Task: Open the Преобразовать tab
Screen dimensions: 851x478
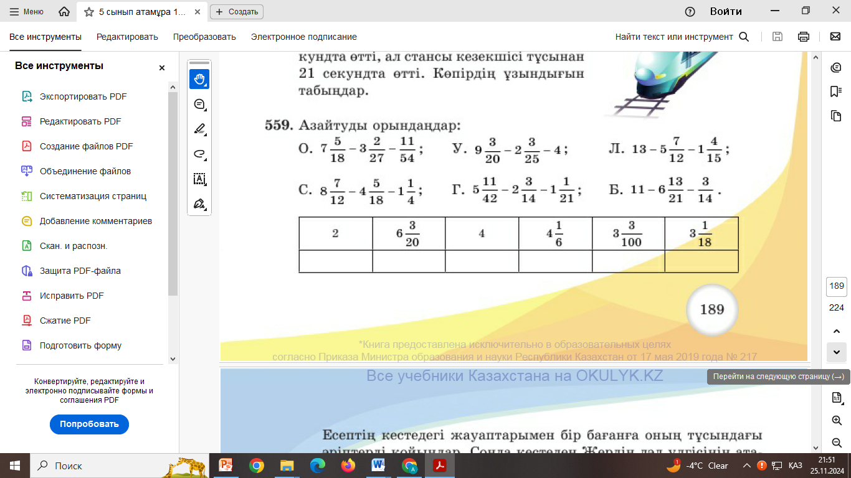Action: coord(204,37)
